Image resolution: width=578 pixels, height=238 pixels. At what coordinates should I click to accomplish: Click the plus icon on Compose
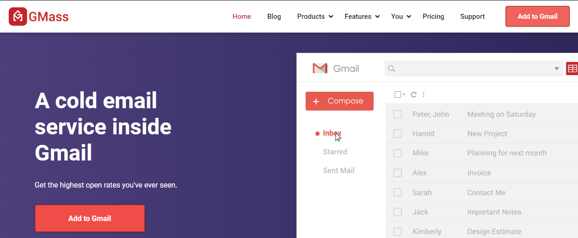tap(316, 101)
